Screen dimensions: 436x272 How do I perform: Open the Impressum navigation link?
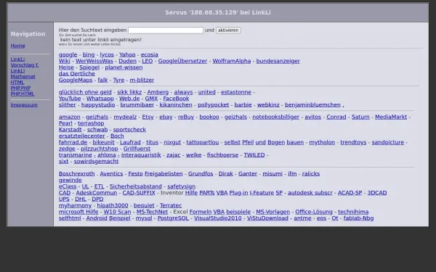[24, 105]
